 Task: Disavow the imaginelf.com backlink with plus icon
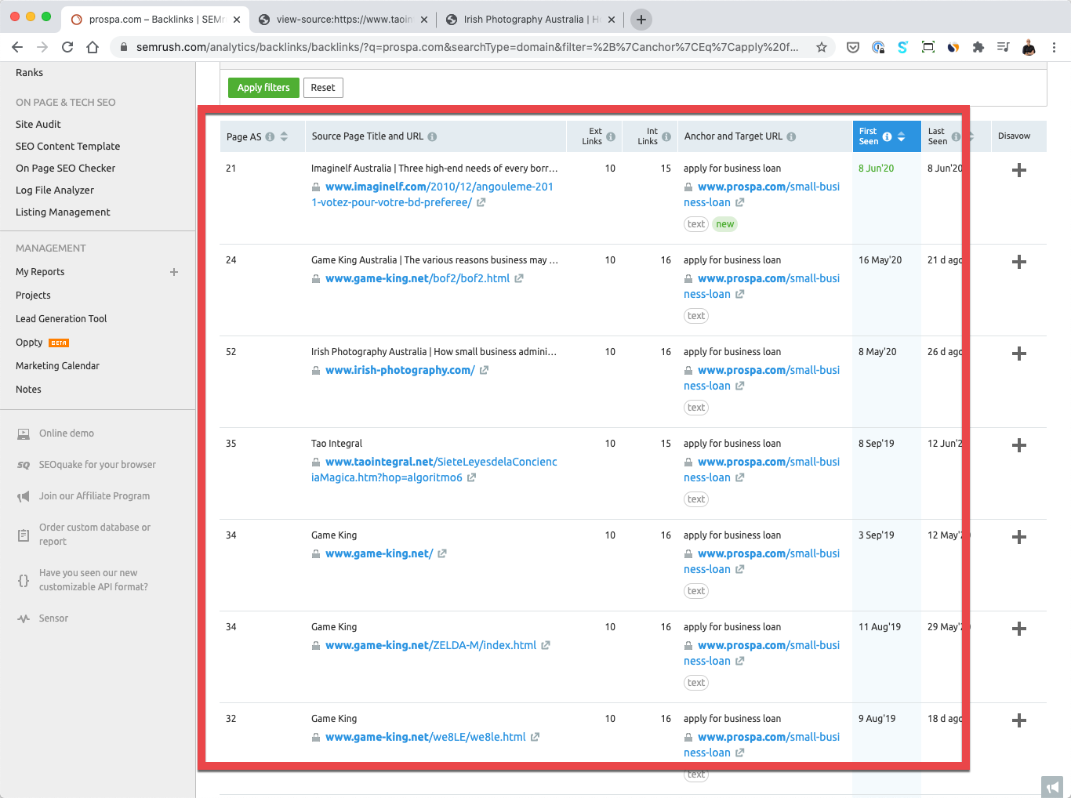click(x=1019, y=170)
